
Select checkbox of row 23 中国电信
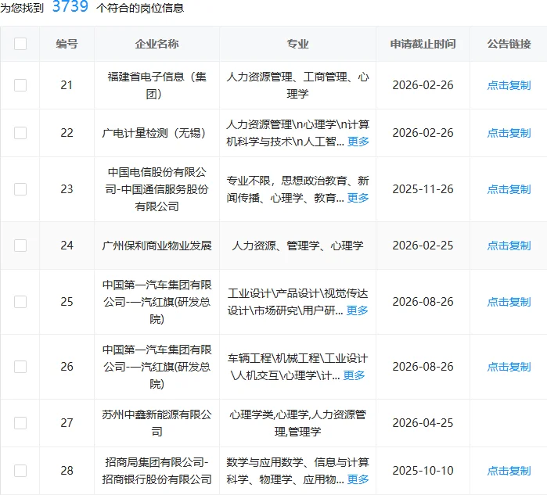tap(20, 189)
